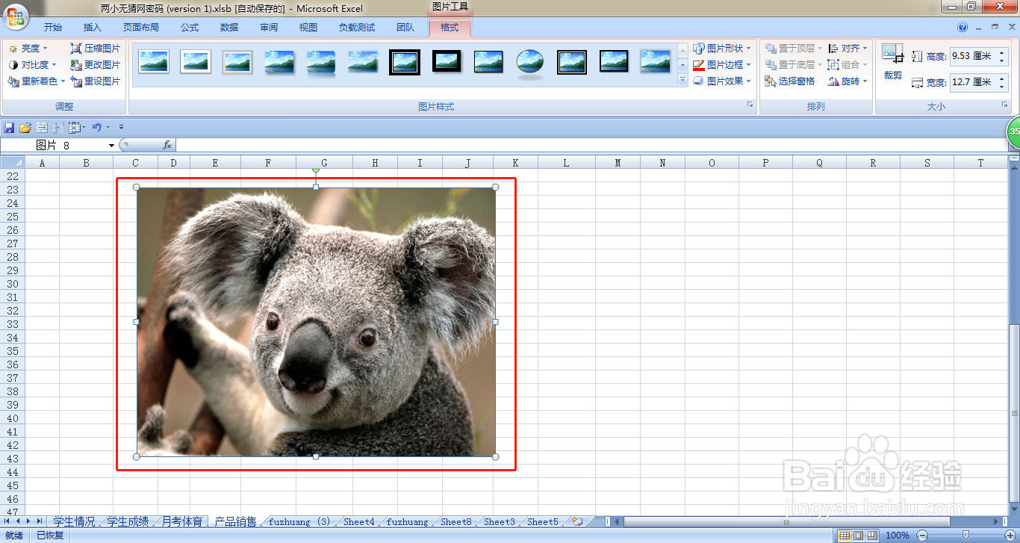The height and width of the screenshot is (543, 1020).
Task: Click the Help question mark icon
Action: point(963,27)
